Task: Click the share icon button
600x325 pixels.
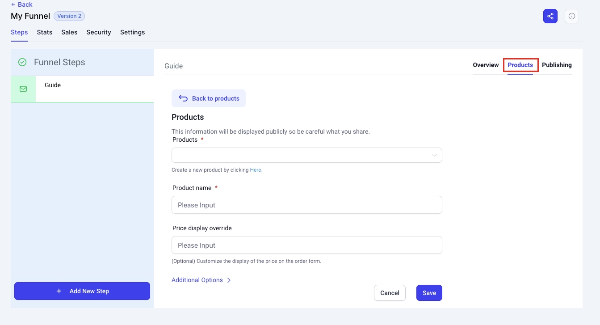Action: coord(550,17)
